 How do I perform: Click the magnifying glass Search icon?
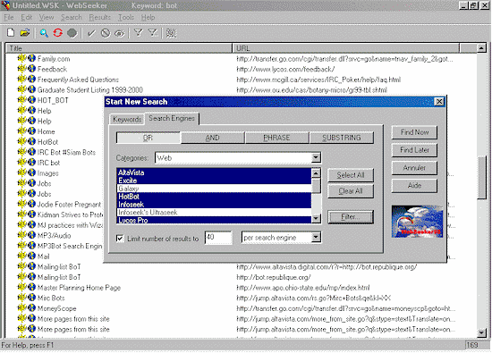pos(44,33)
